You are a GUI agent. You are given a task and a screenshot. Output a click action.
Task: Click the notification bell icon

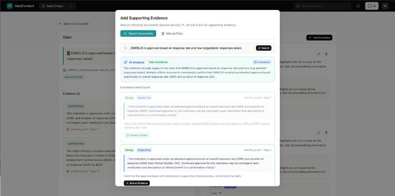click(x=358, y=5)
